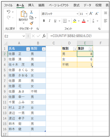
Task: Select the 不明 cell in column D
Action: point(69,65)
